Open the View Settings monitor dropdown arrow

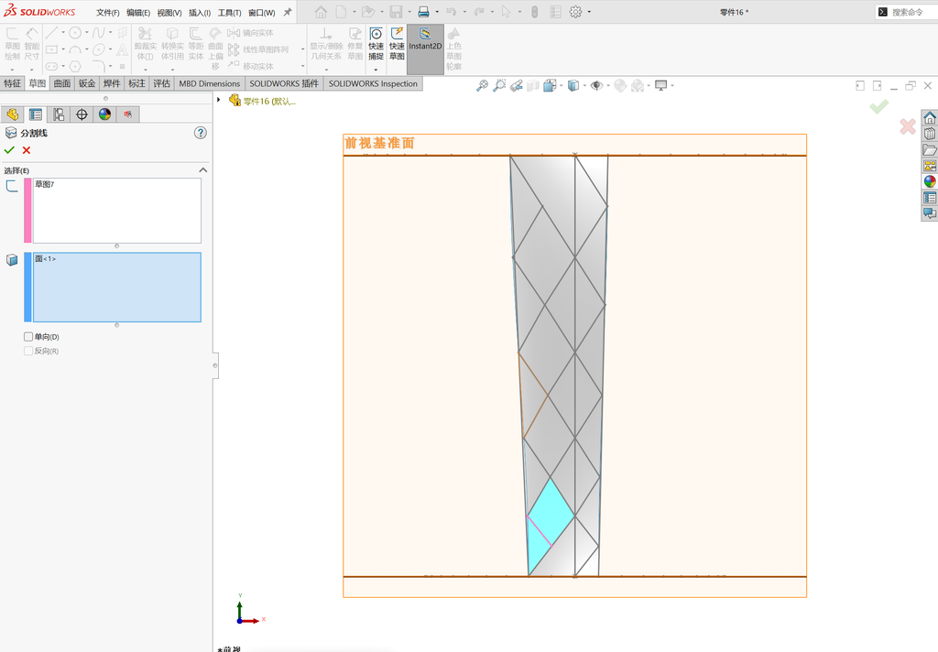click(x=672, y=85)
